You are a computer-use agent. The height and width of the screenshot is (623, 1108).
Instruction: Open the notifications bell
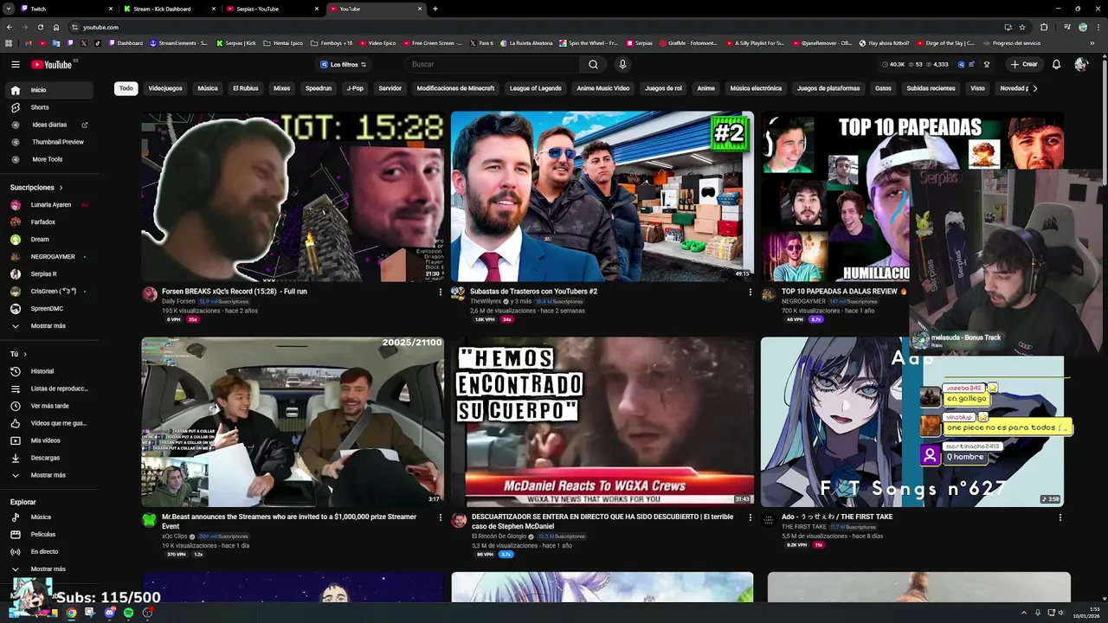(1056, 64)
